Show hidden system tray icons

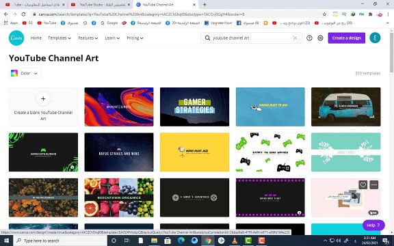[x=325, y=241]
